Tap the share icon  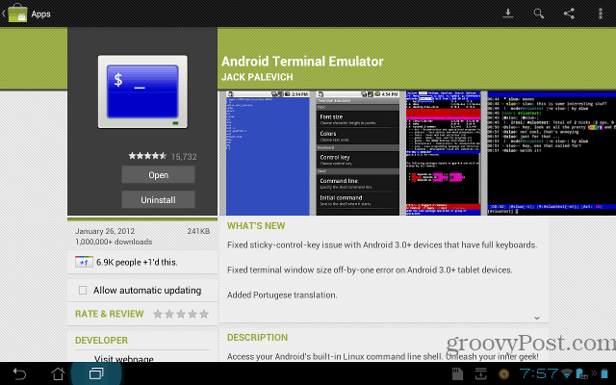coord(569,13)
